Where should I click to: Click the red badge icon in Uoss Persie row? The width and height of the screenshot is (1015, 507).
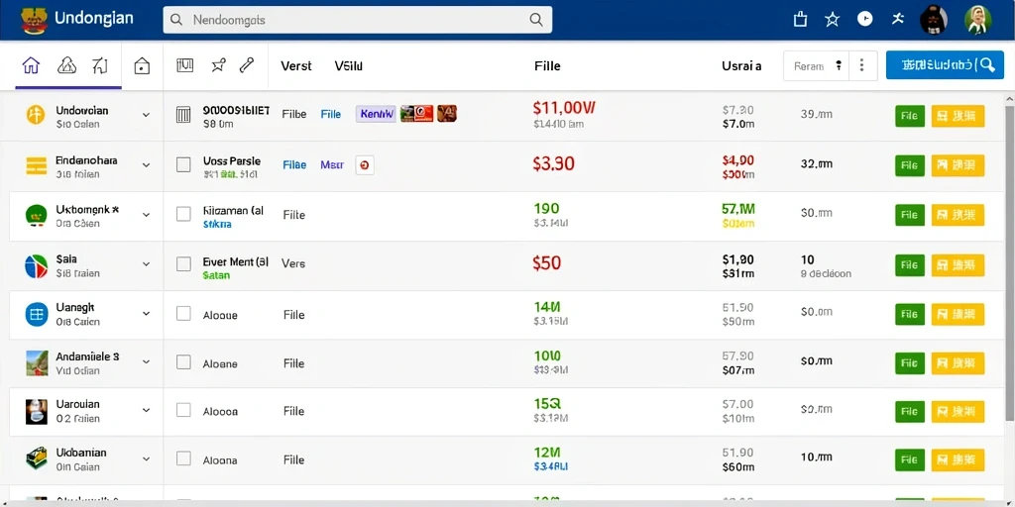tap(365, 165)
